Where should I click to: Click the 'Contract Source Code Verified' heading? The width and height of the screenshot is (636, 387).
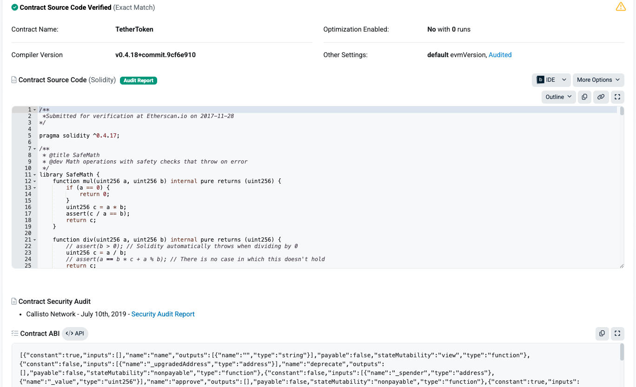(66, 7)
